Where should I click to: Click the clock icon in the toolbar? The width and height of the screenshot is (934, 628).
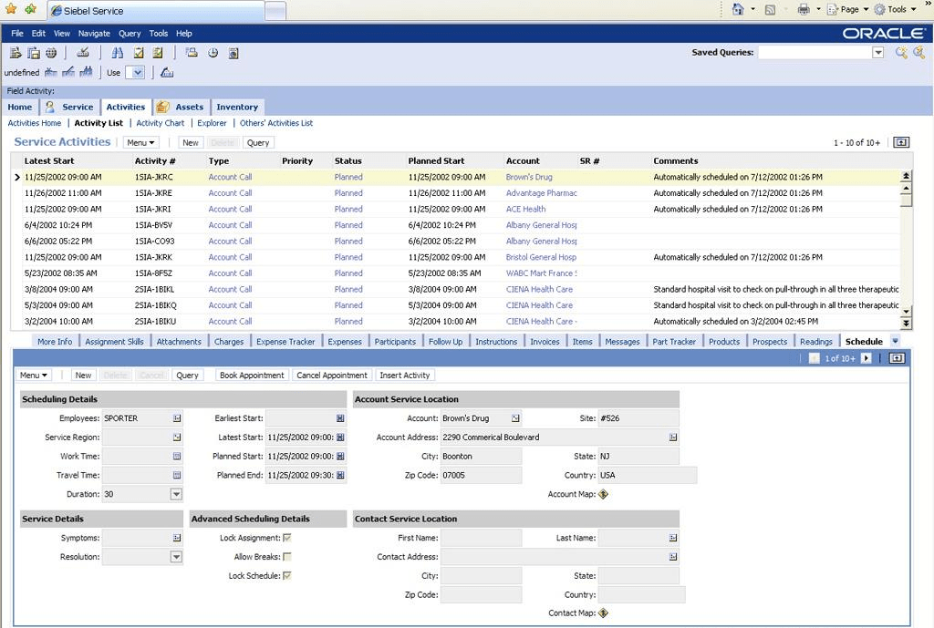(x=213, y=53)
